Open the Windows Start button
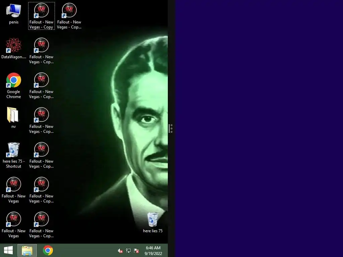Image resolution: width=343 pixels, height=257 pixels. (x=8, y=250)
